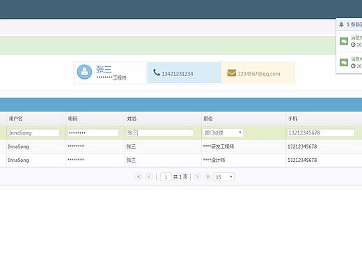
Task: Click the phone number 13421231234 card
Action: 184,73
